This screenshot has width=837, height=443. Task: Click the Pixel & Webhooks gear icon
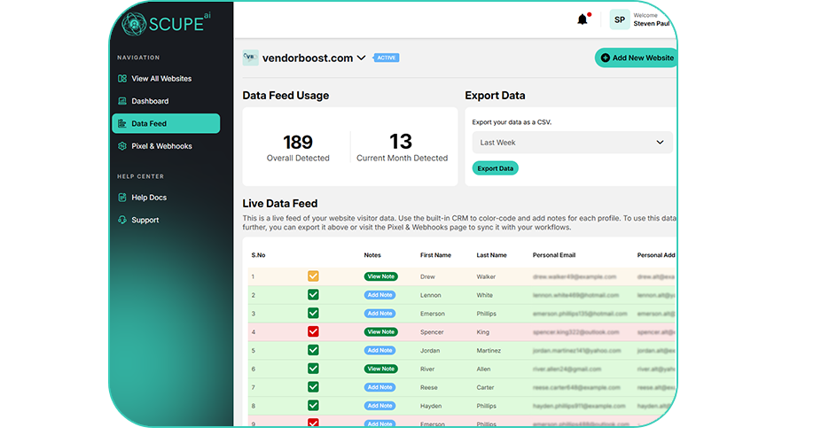122,146
